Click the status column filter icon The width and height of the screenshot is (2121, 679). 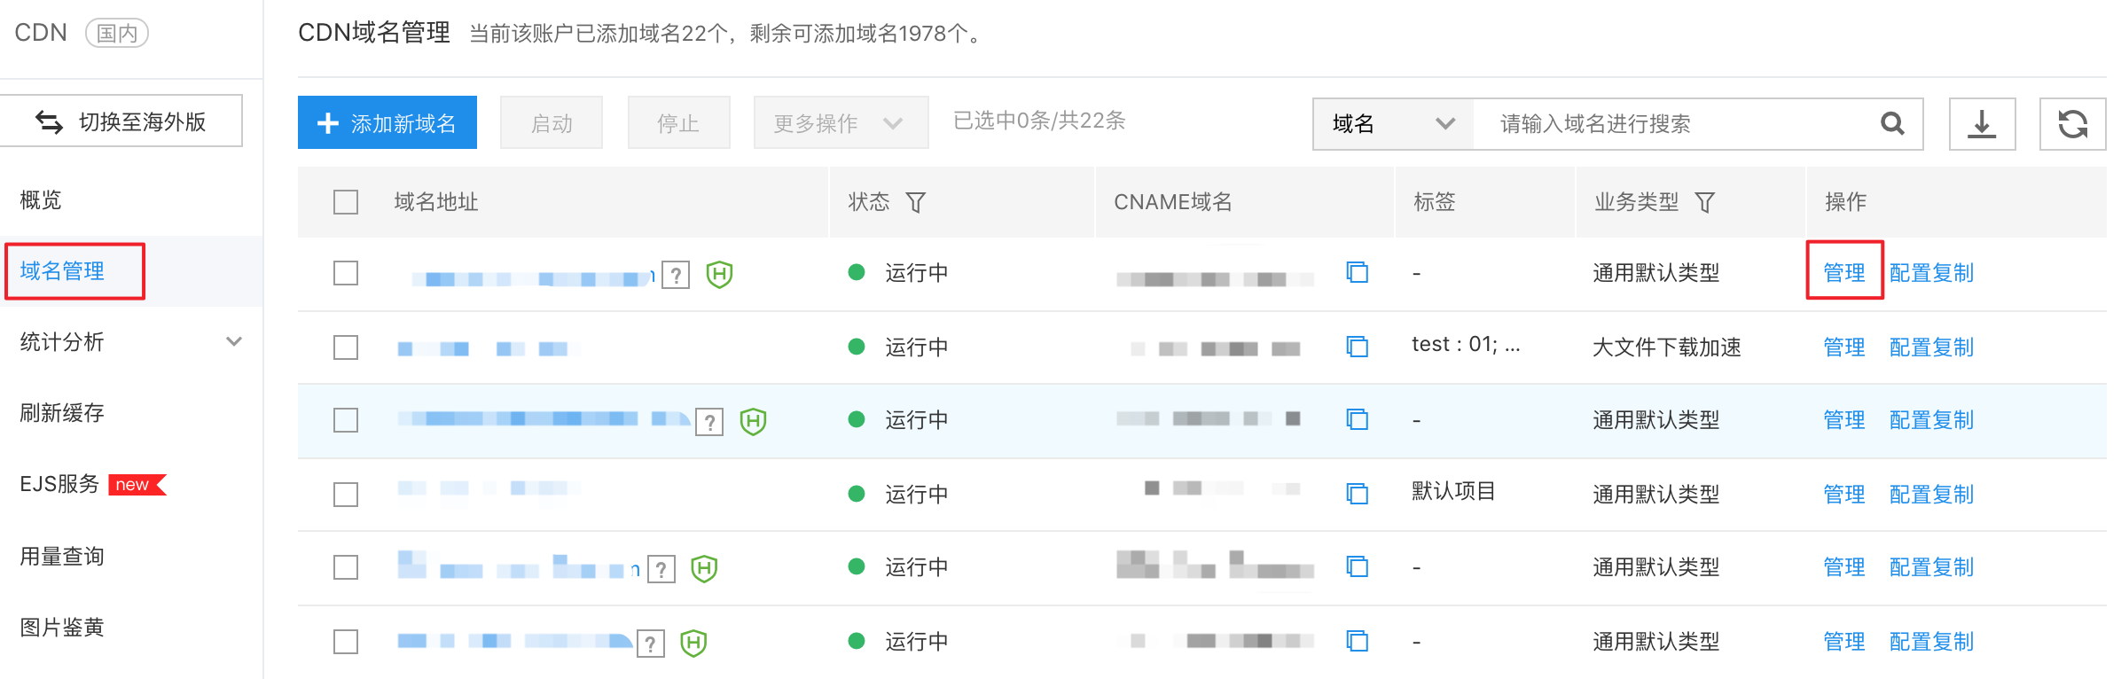(x=916, y=203)
